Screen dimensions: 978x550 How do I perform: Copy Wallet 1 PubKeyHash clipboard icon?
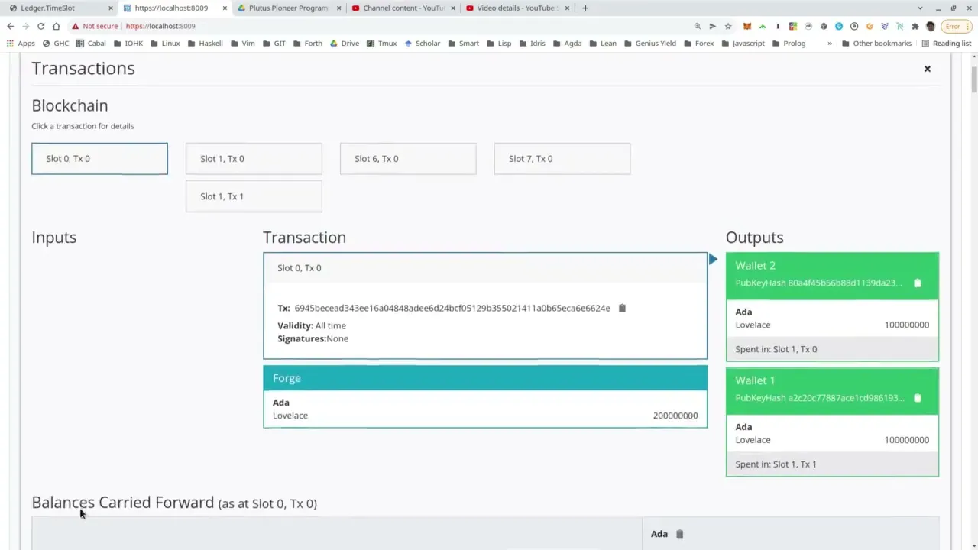point(917,398)
